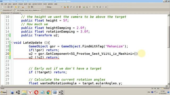Click the scroll up arrow of editor

coord(168,15)
